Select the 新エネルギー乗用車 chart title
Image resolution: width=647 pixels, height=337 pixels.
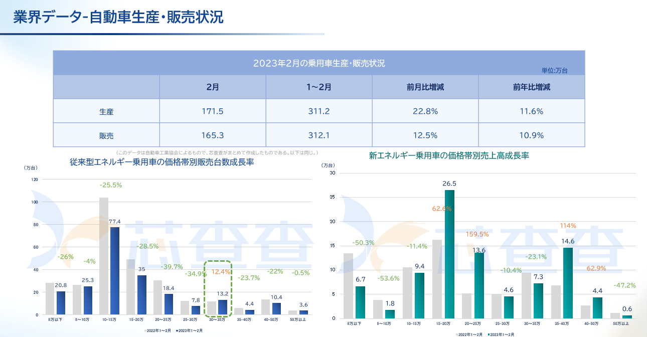pos(449,156)
